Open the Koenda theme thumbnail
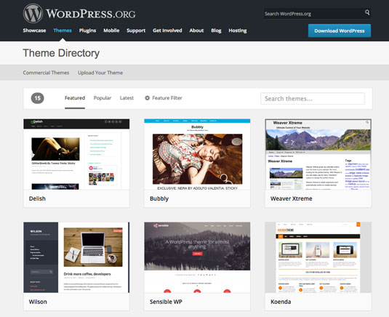The width and height of the screenshot is (389, 317). (x=318, y=257)
